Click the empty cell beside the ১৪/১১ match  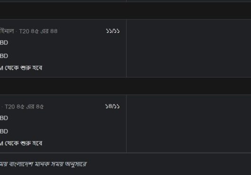click(x=189, y=124)
